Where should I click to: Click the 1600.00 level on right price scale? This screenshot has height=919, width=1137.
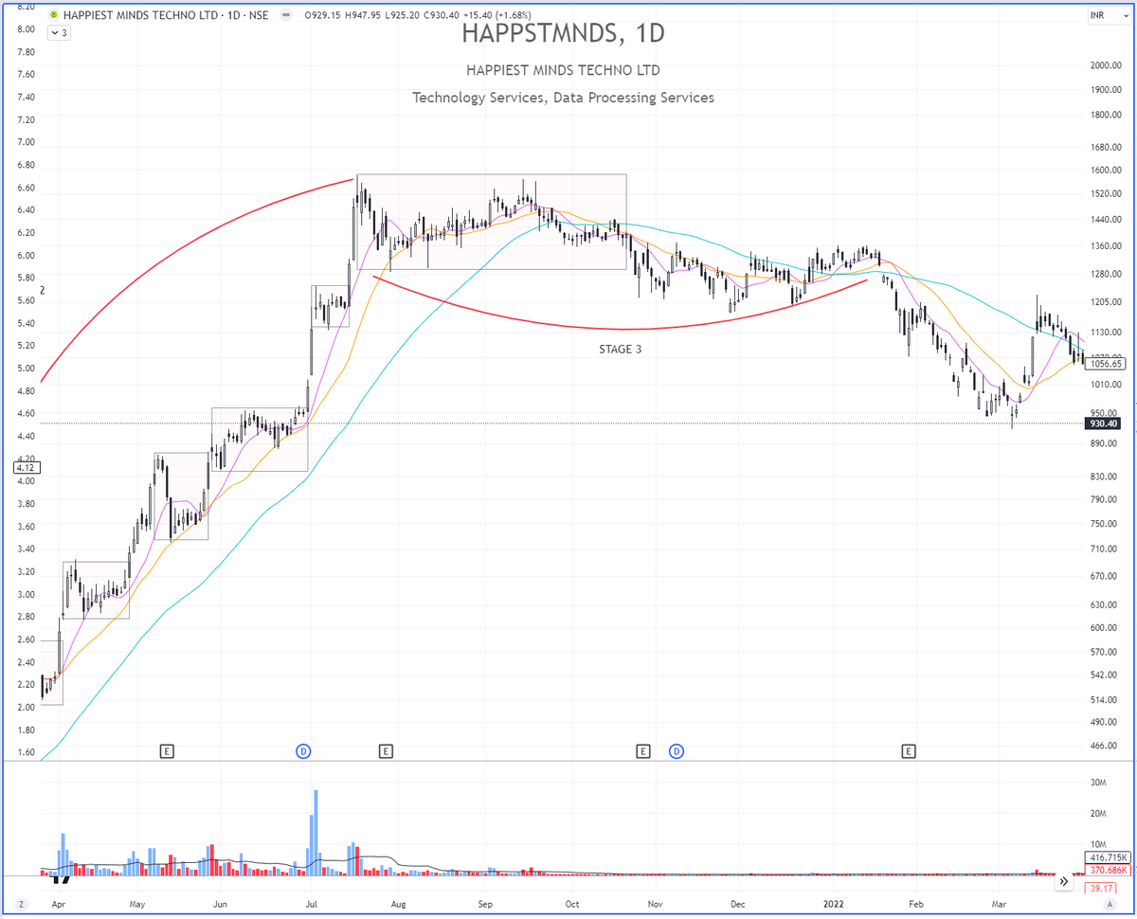1105,171
